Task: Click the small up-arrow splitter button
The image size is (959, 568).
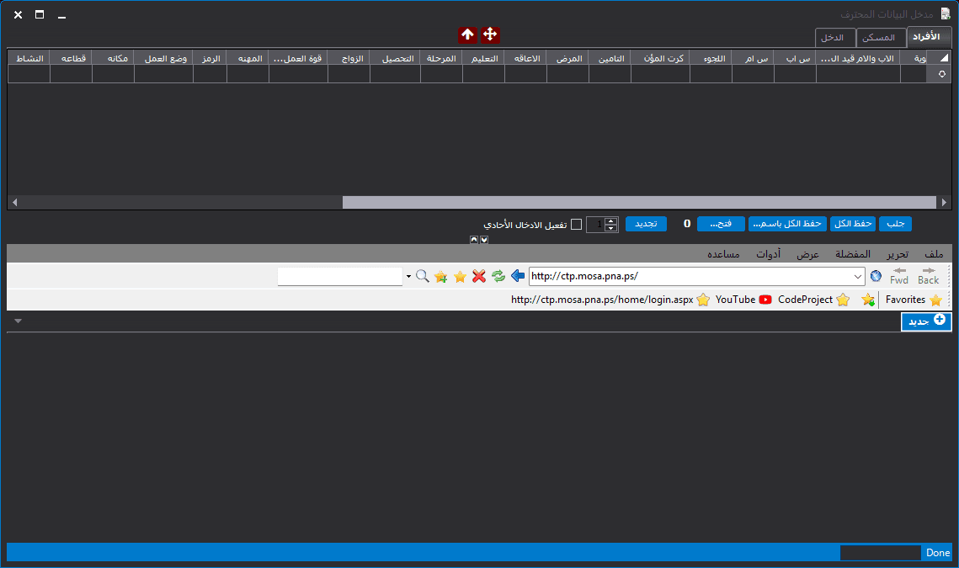Action: point(474,240)
